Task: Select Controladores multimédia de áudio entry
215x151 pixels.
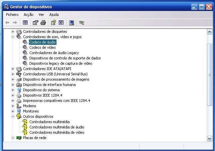Action: tap(57, 127)
